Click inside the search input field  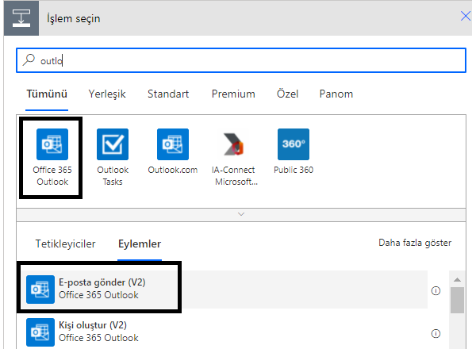coord(241,60)
